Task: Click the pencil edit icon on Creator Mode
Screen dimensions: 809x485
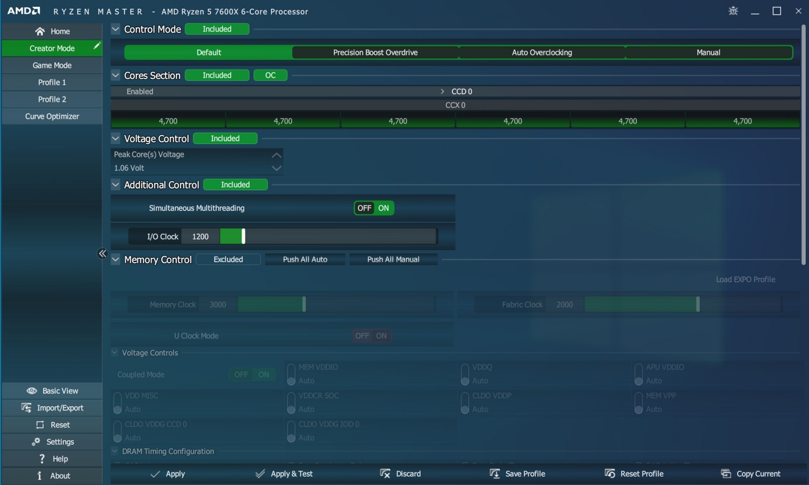Action: [97, 45]
